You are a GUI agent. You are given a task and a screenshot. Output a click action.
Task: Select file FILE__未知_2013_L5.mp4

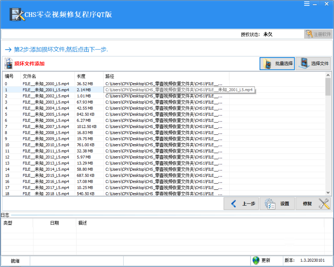[x=46, y=163]
